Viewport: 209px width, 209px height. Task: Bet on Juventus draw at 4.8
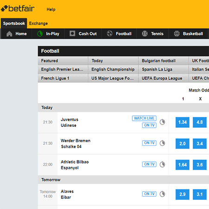(x=200, y=122)
